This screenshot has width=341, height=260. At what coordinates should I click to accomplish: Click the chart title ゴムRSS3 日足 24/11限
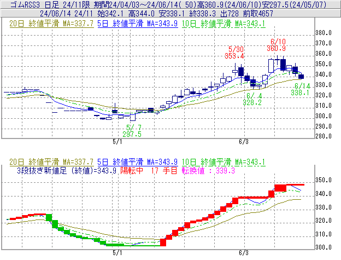coord(50,4)
